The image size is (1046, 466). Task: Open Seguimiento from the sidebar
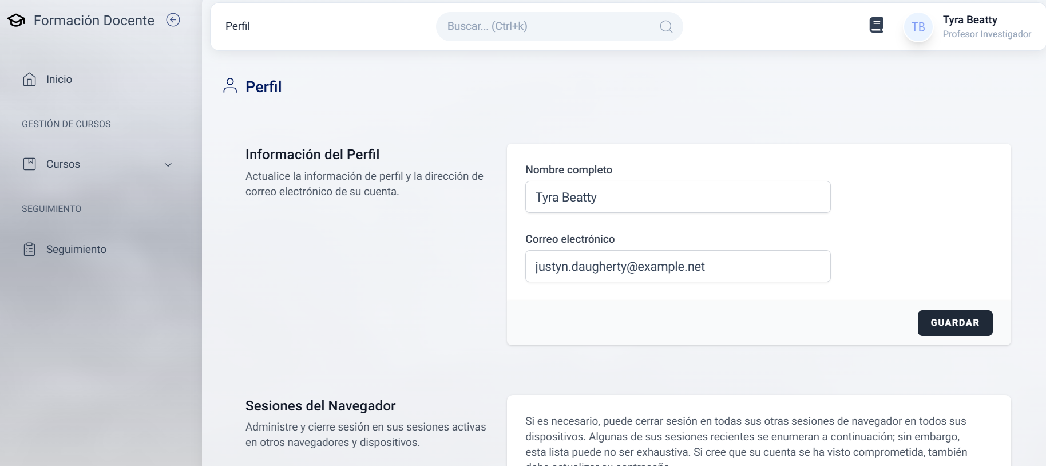click(x=76, y=250)
